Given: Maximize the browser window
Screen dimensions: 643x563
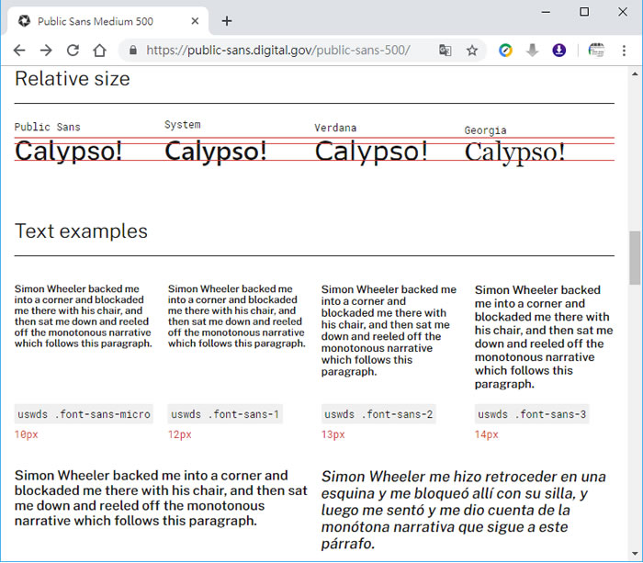Looking at the screenshot, I should (584, 12).
